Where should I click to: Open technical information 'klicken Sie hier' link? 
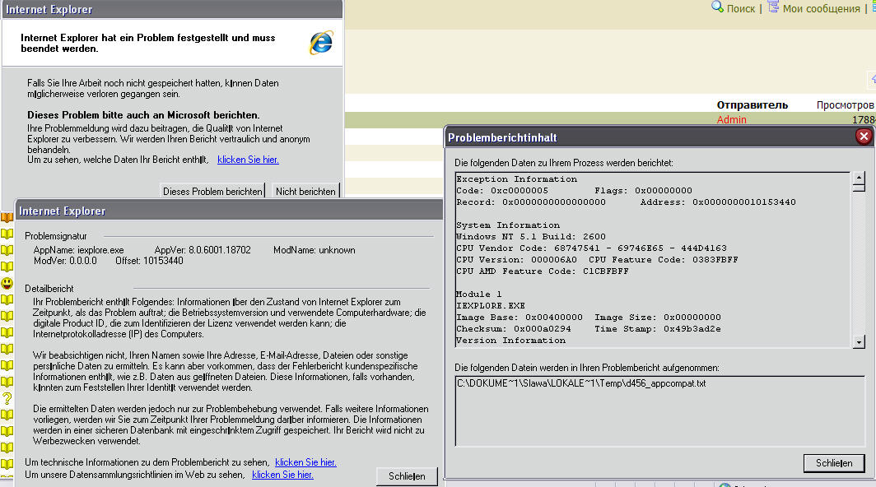pos(305,462)
